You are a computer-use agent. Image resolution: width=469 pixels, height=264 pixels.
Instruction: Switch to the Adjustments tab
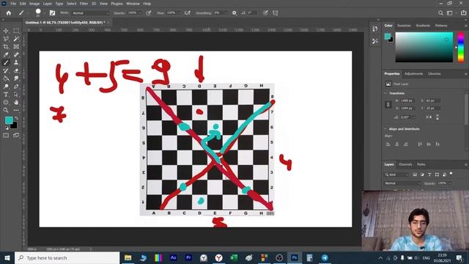point(413,73)
